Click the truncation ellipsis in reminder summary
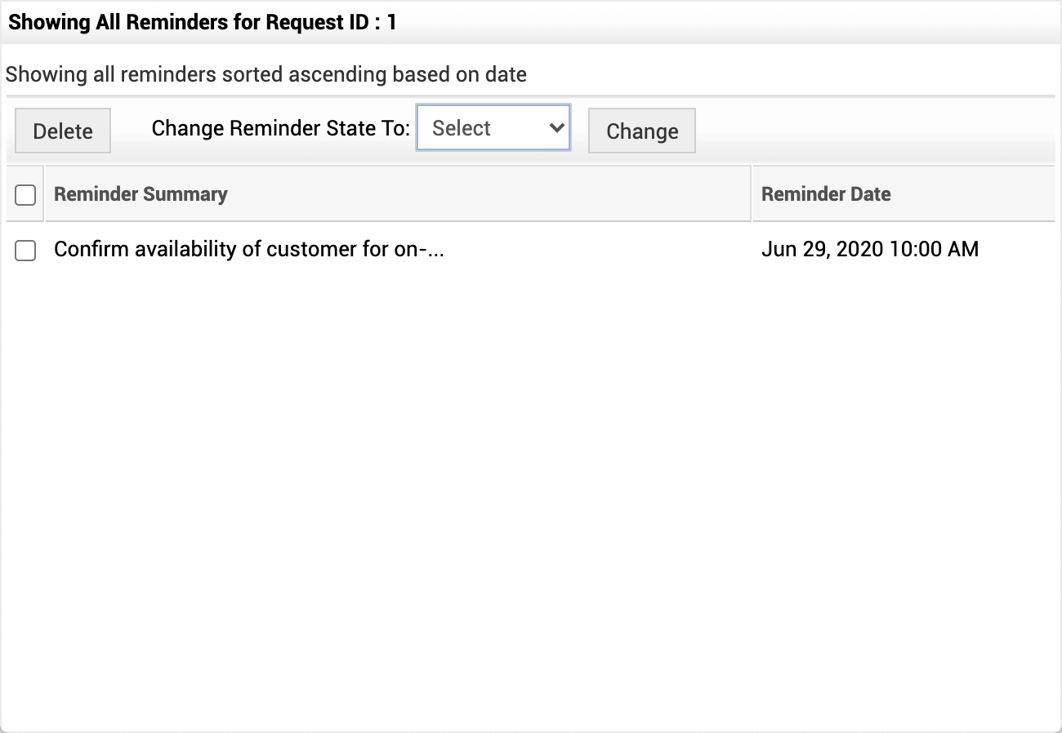This screenshot has height=733, width=1062. click(435, 251)
